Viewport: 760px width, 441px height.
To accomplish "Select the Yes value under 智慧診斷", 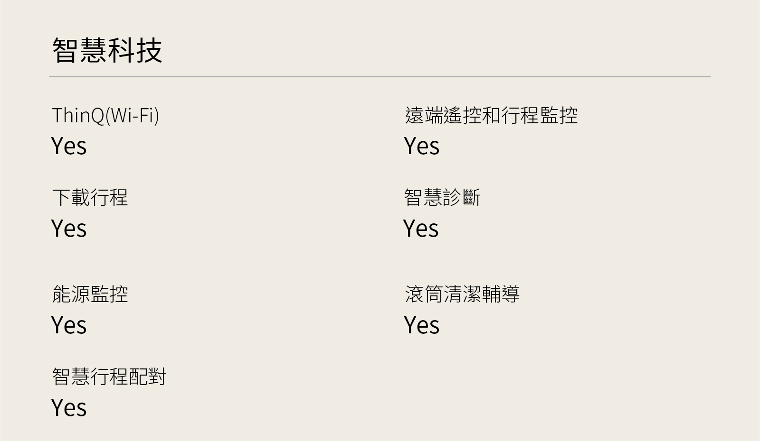I will 421,229.
